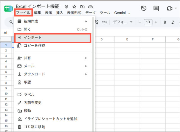Viewport: 180px width, 132px height.
Task: Start a meeting with the camera icon
Action: point(170,8)
